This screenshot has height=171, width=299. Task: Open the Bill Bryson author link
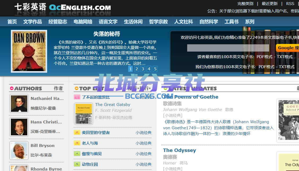[43, 146]
